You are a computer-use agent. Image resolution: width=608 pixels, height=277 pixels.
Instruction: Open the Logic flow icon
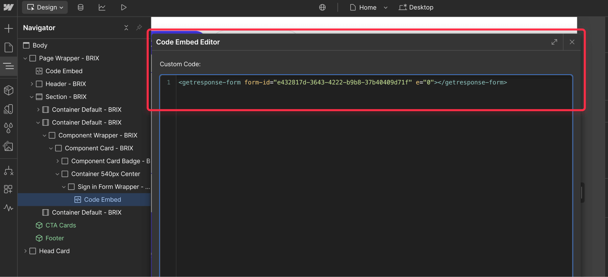click(x=8, y=170)
